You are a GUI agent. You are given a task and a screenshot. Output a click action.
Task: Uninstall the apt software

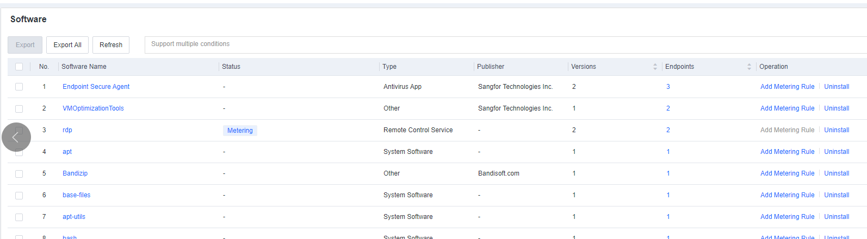pos(837,152)
